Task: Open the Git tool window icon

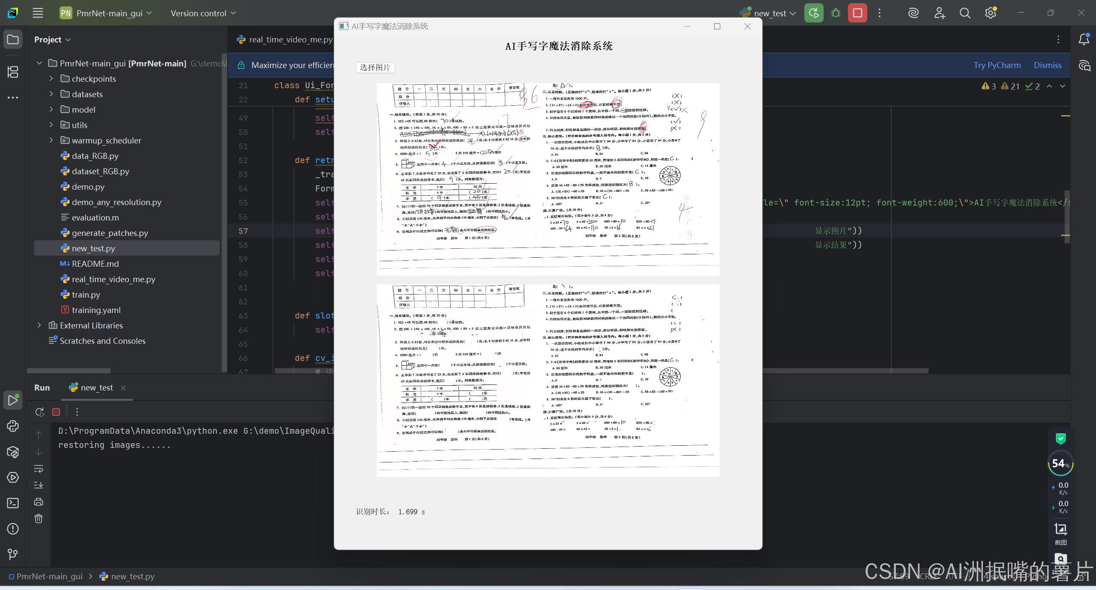Action: pyautogui.click(x=13, y=554)
